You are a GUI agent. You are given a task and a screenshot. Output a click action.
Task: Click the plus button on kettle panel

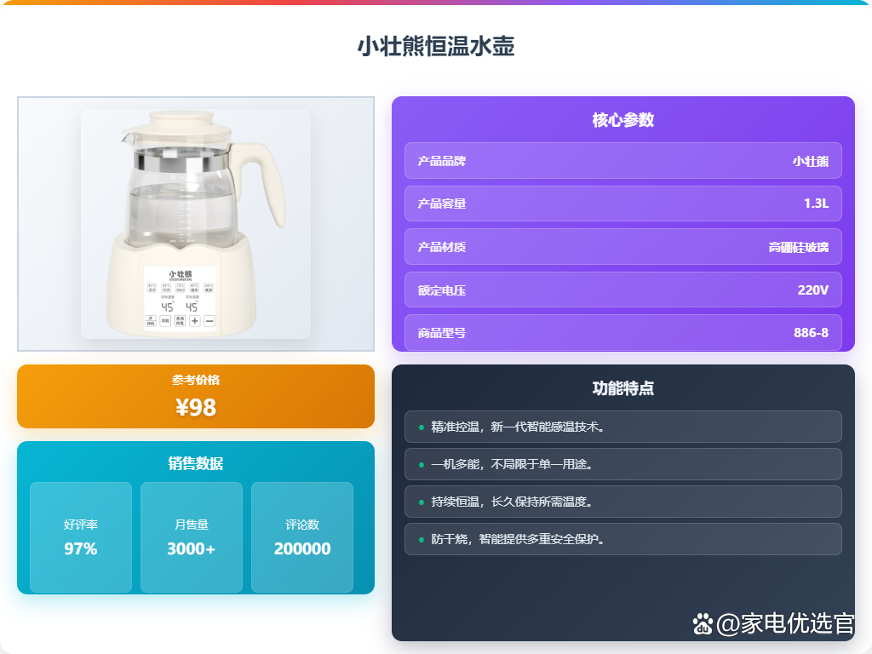195,321
